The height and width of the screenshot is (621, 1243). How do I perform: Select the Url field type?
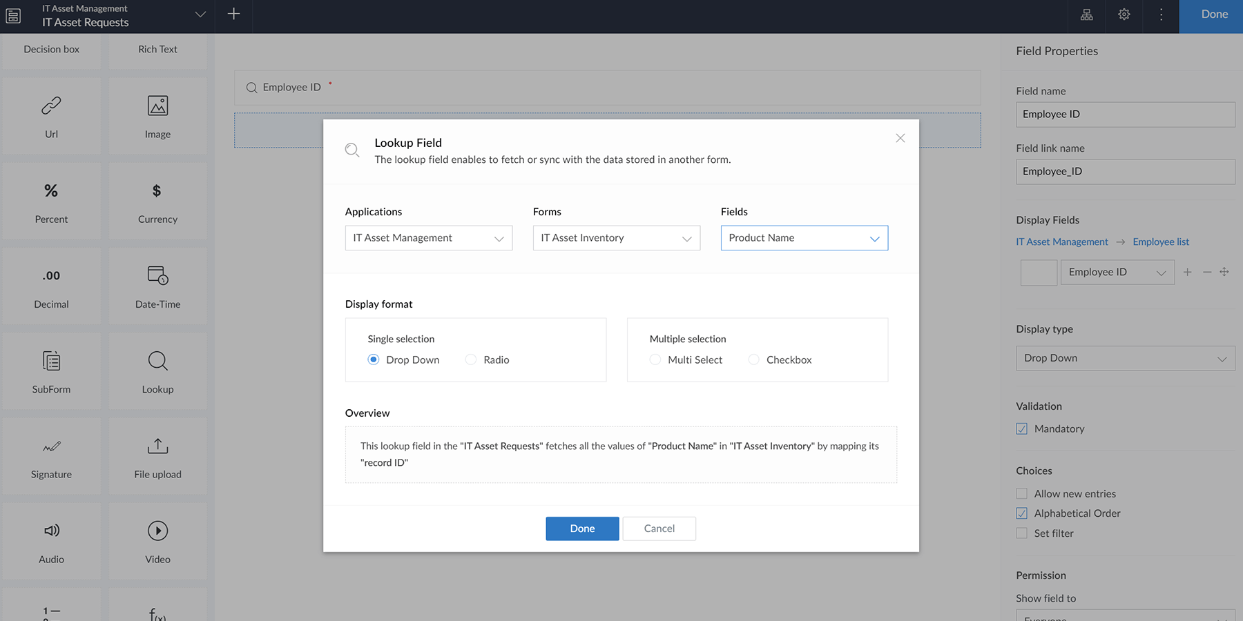pos(51,115)
